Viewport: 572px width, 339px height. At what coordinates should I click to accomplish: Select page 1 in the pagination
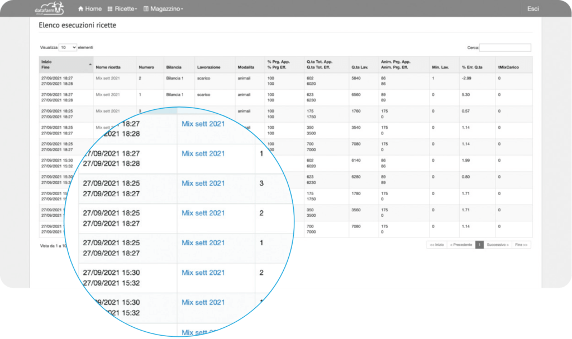pyautogui.click(x=479, y=245)
